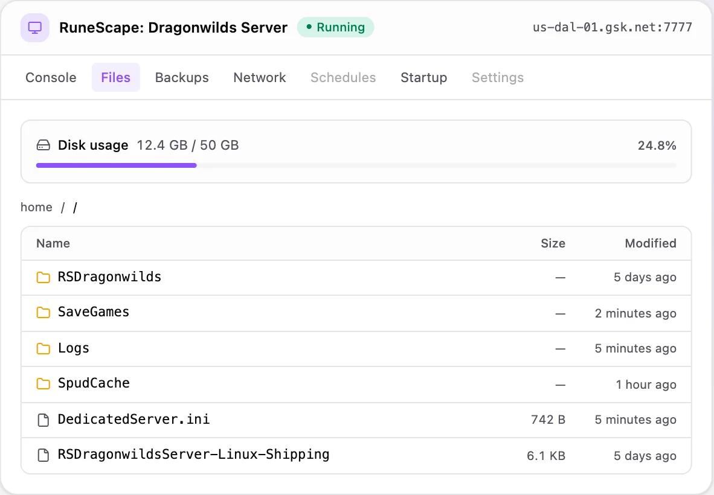Open the Schedules tab
714x495 pixels.
click(343, 77)
